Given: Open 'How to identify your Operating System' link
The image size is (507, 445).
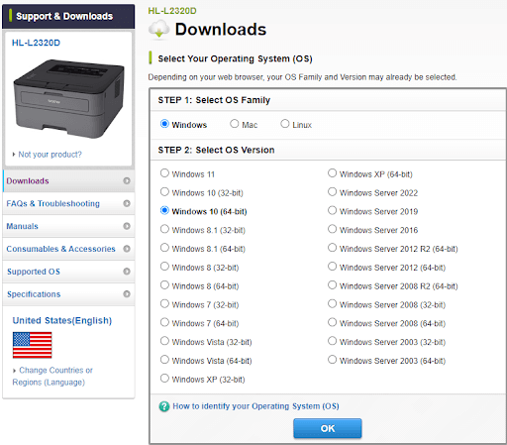Looking at the screenshot, I should tap(255, 406).
